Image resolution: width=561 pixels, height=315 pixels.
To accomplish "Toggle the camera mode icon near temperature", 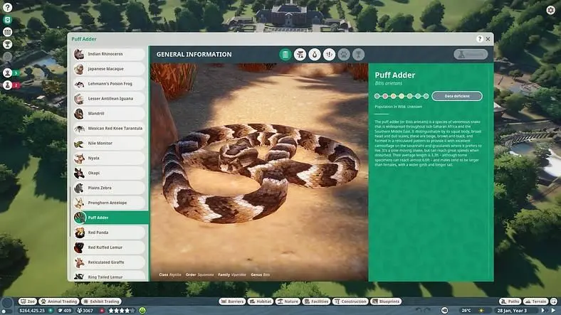I will 444,310.
